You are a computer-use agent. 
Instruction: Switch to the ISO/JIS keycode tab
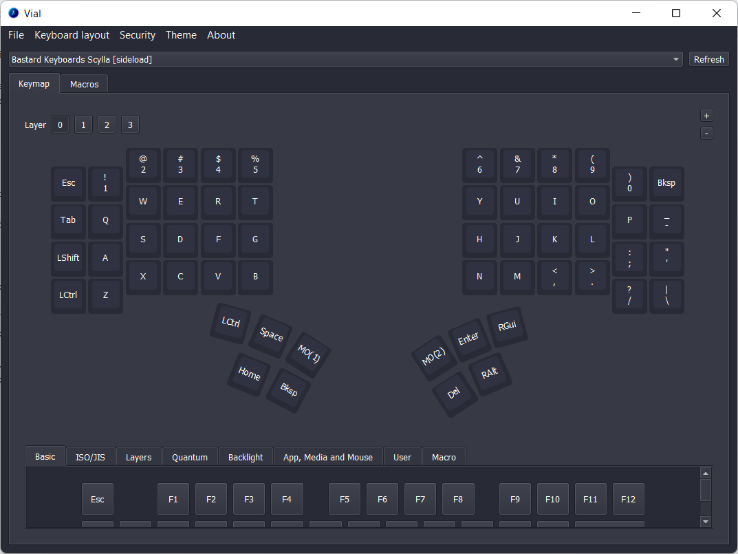coord(90,457)
